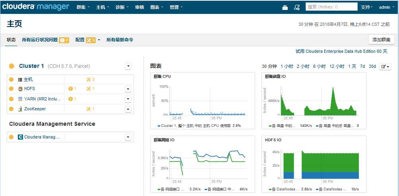Open ZooKeeper configuration issues wrench 1

pos(91,109)
